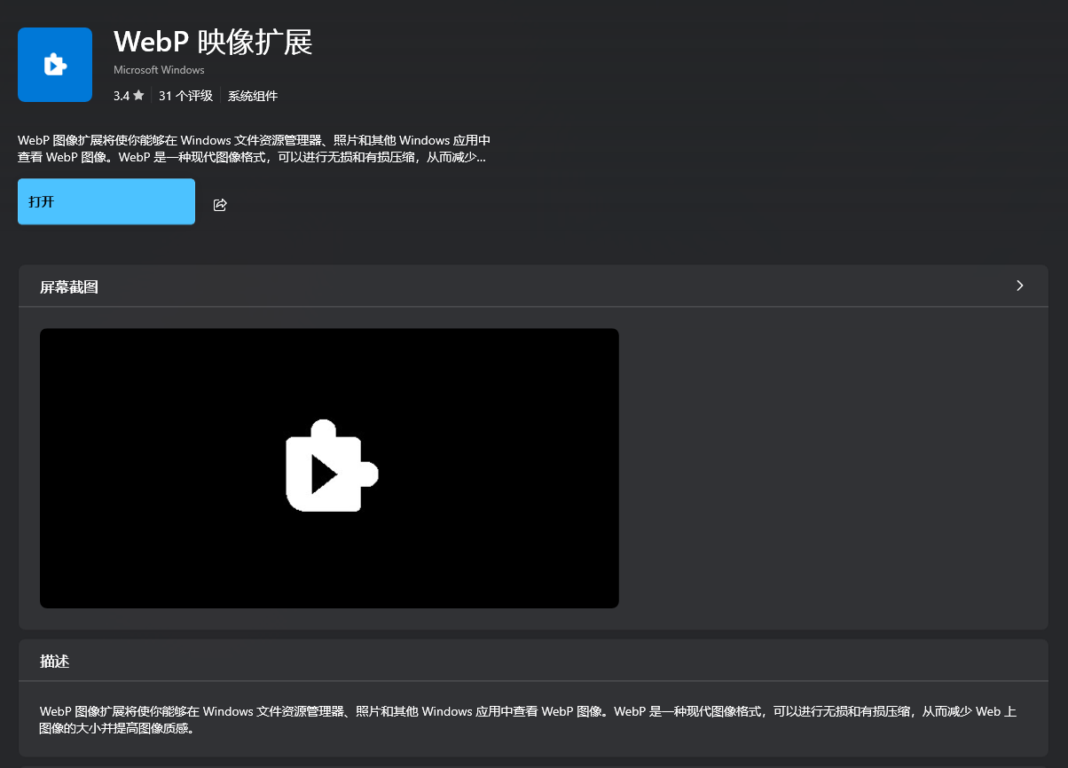Open the black screenshot thumbnail

click(x=329, y=468)
